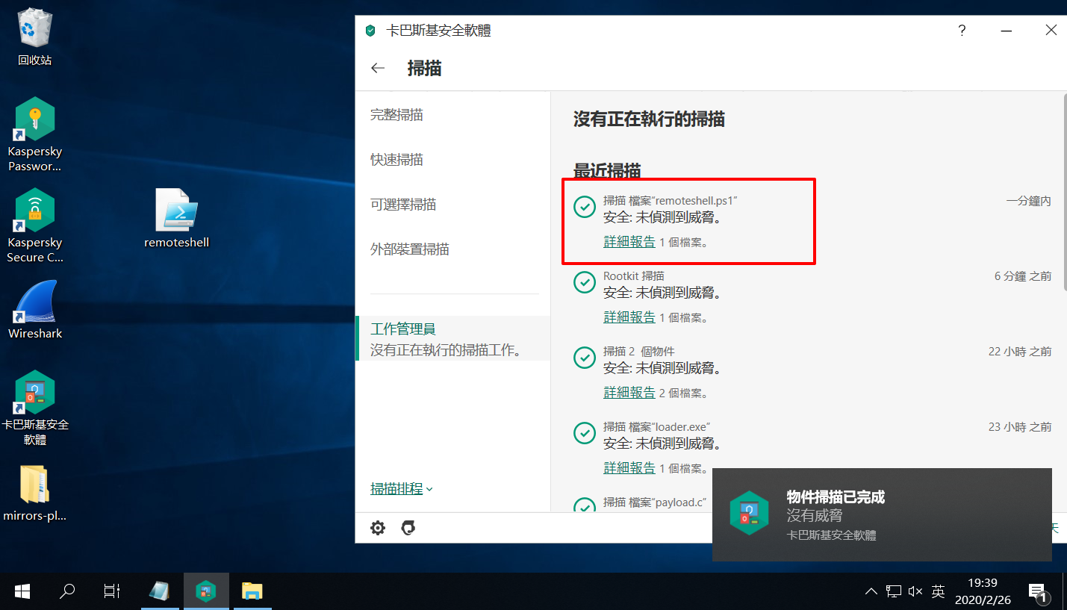Click the 22 小時 之前 timestamp
This screenshot has width=1067, height=610.
(1020, 352)
